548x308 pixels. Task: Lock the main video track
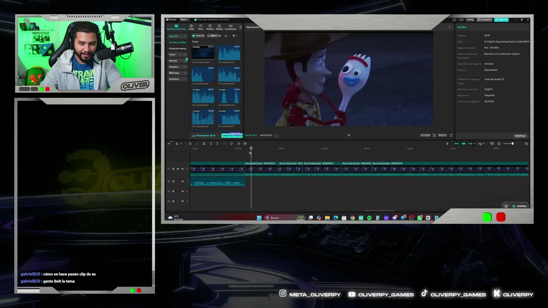coord(173,169)
